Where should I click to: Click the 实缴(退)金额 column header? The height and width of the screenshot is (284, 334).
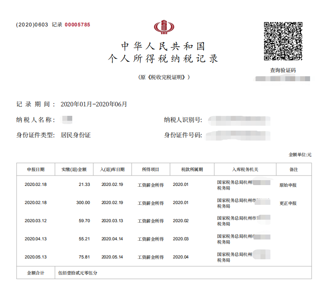click(x=74, y=169)
